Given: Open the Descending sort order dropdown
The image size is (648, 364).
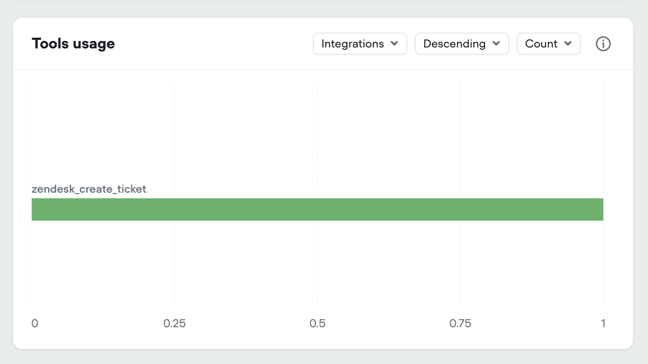Looking at the screenshot, I should [x=462, y=43].
